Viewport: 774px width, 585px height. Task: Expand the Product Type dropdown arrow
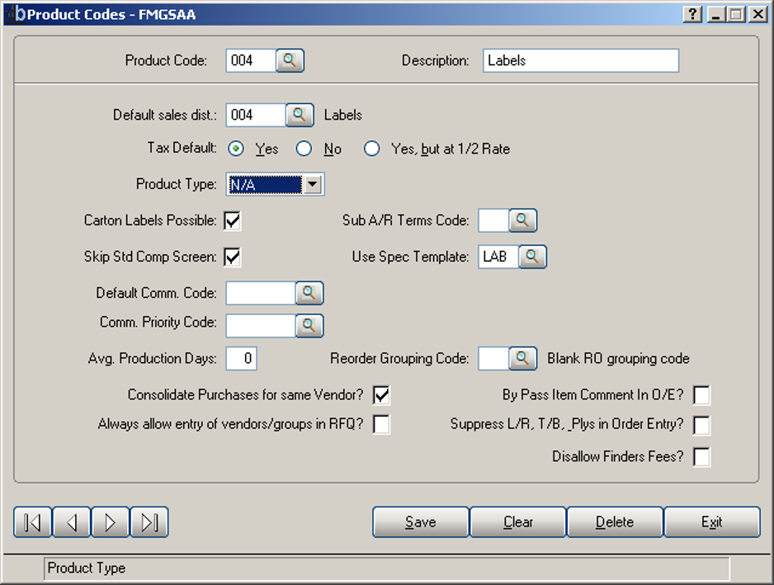[x=313, y=185]
